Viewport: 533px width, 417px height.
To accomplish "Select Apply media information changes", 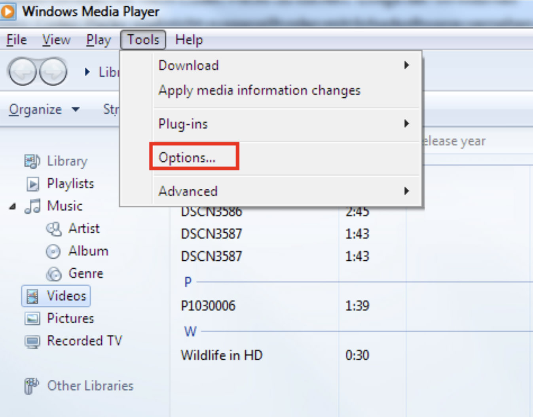I will pyautogui.click(x=260, y=91).
